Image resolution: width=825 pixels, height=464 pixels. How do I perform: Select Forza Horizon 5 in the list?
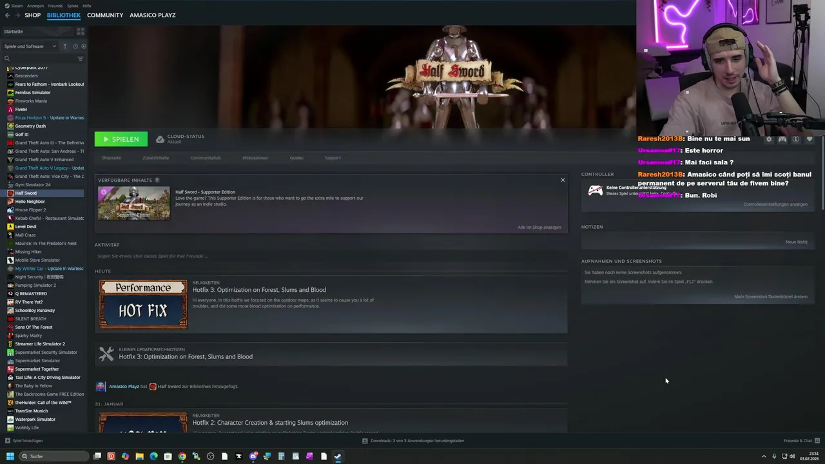click(44, 118)
